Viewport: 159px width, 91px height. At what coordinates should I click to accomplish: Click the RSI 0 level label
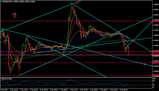(153, 87)
